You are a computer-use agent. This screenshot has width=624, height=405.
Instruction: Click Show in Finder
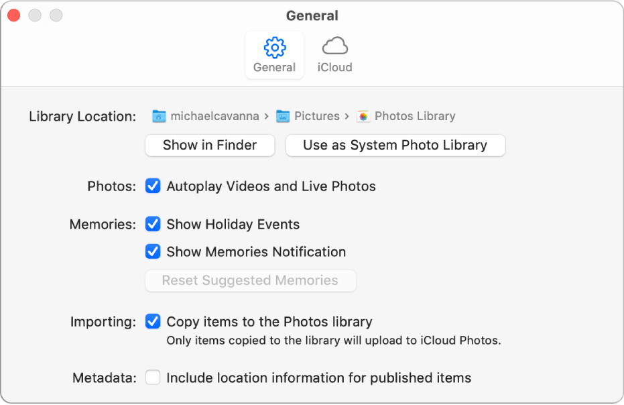click(x=209, y=145)
